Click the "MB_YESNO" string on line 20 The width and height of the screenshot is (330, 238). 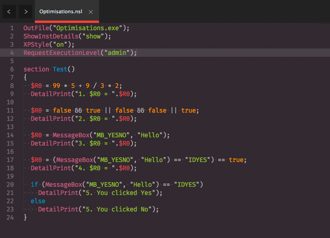click(x=104, y=184)
